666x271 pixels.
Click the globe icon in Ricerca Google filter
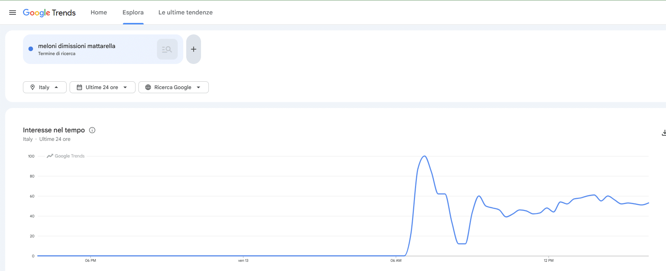[x=148, y=87]
